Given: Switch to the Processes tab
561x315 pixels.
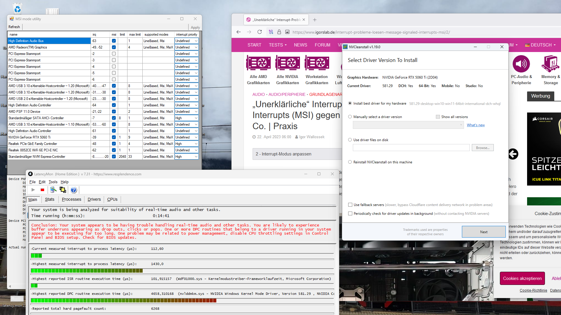Looking at the screenshot, I should click(x=72, y=199).
